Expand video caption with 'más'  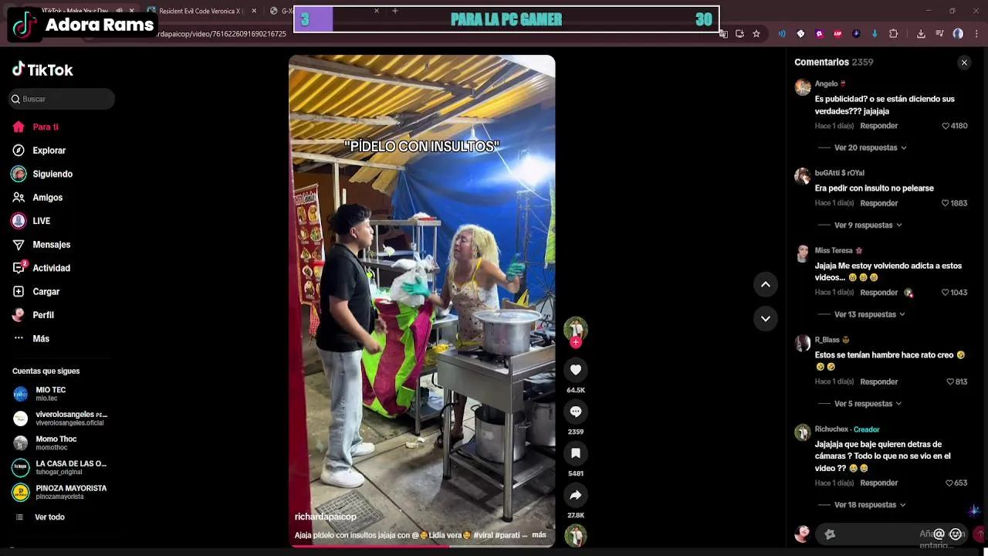[539, 534]
